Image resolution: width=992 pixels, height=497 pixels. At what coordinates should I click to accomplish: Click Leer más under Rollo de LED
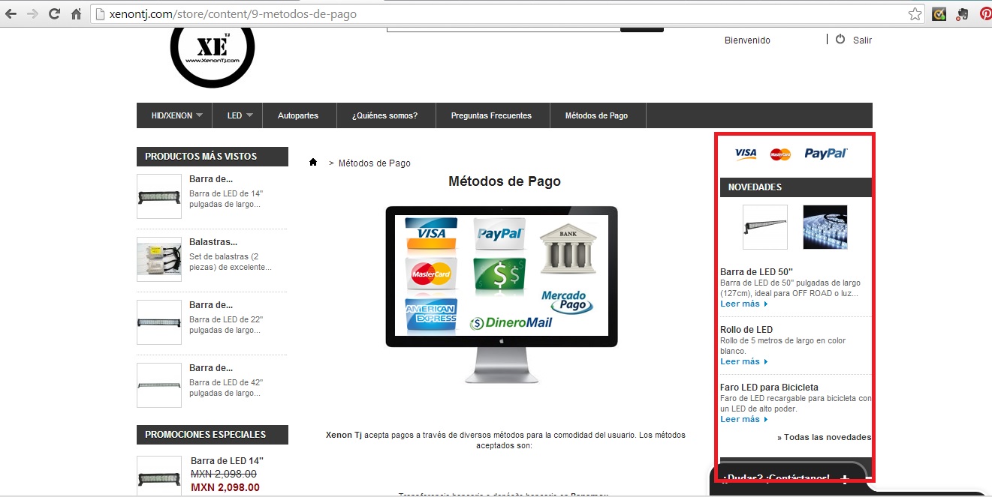click(743, 361)
